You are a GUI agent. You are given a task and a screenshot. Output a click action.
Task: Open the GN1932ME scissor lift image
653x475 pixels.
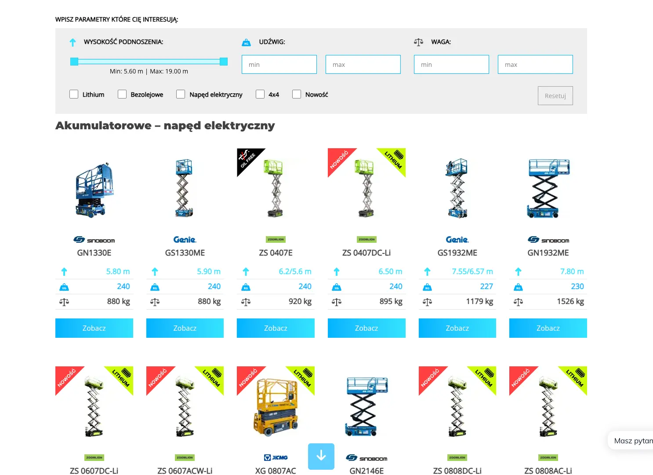tap(548, 189)
